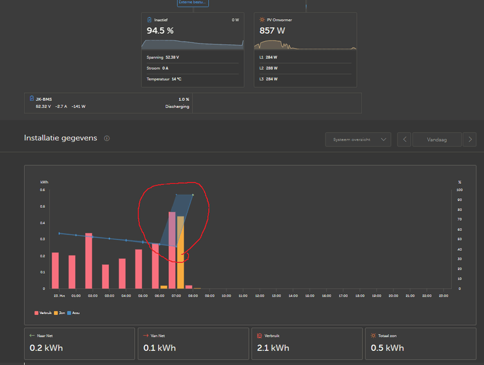This screenshot has height=365, width=484.
Task: Click the Externe bestu... box at top
Action: tap(193, 3)
